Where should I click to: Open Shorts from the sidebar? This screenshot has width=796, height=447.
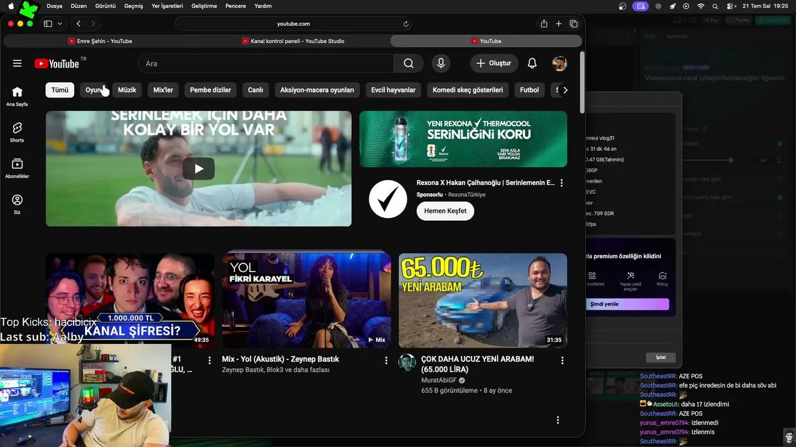click(17, 132)
